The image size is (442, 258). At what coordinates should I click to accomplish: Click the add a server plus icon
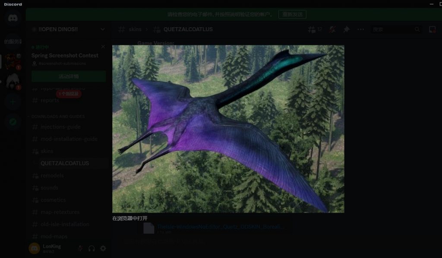tap(13, 102)
